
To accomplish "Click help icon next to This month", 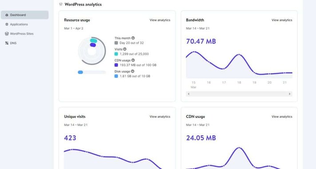I will (133, 38).
